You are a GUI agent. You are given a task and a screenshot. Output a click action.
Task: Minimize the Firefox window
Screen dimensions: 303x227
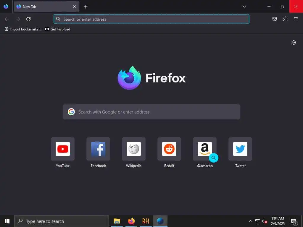pyautogui.click(x=269, y=7)
